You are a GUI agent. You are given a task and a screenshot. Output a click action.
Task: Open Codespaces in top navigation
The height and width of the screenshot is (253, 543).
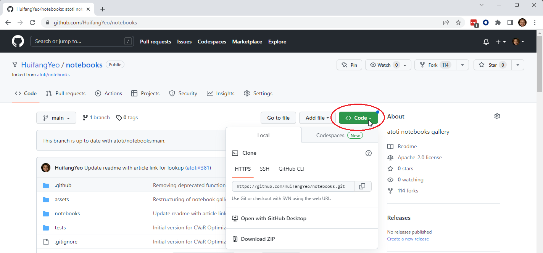click(x=212, y=42)
